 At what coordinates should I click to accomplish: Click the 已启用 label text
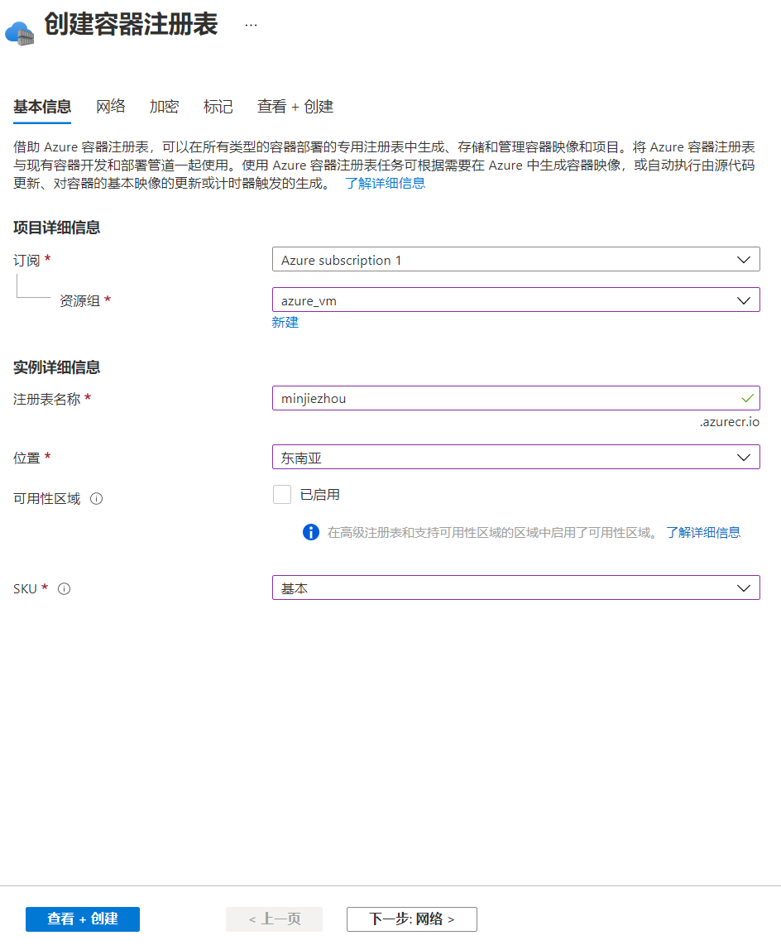320,495
